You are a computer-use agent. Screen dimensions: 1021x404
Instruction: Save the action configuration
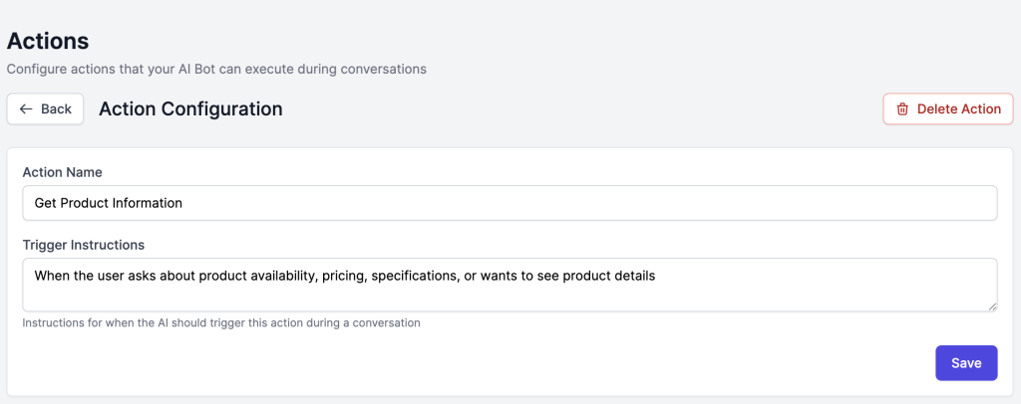[965, 363]
